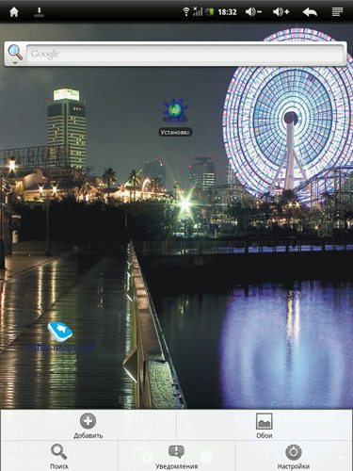Tap the Wi-Fi signal indicator
353x471 pixels.
186,12
